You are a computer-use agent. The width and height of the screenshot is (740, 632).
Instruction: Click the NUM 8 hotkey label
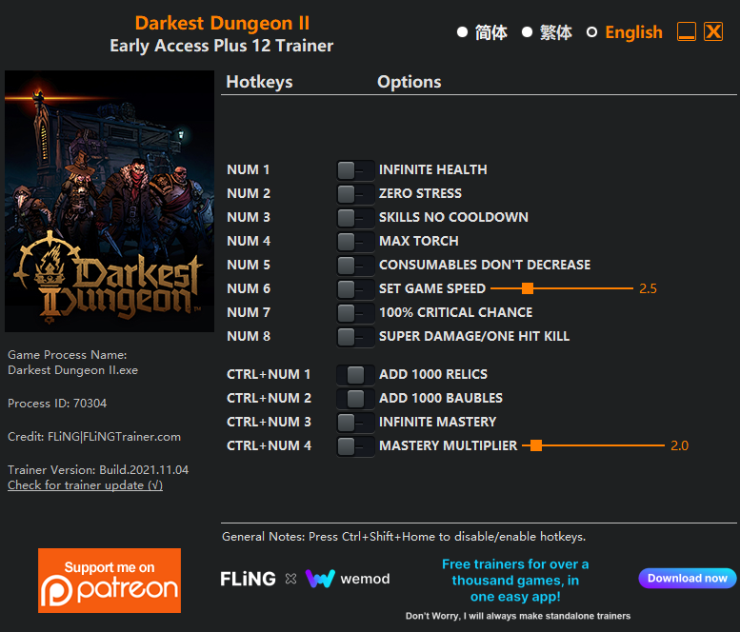249,336
